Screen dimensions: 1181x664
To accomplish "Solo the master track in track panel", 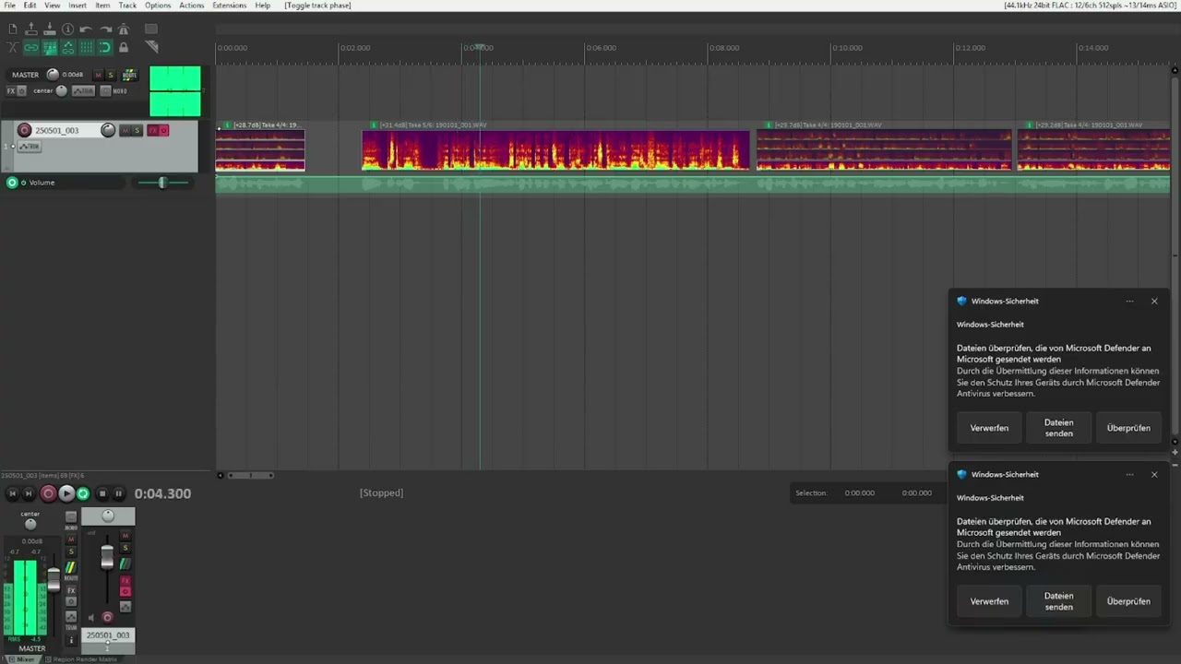I will coord(111,75).
